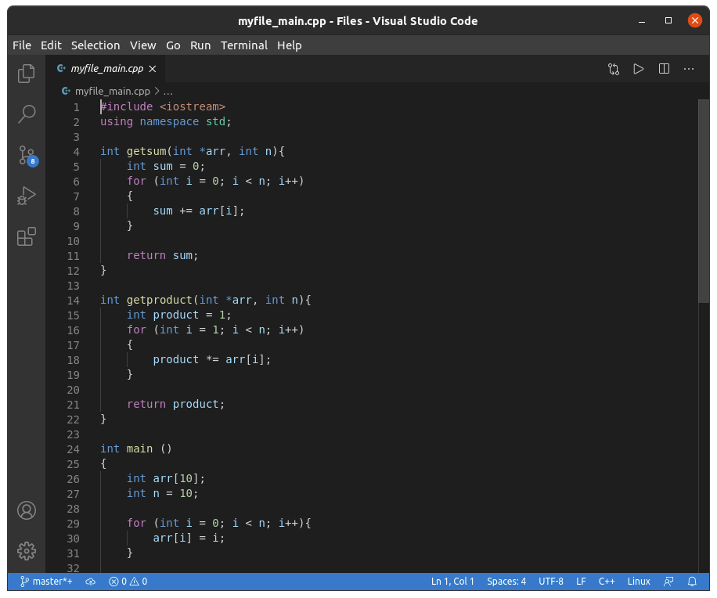Split the editor to the right
The image size is (717, 598).
[x=664, y=69]
